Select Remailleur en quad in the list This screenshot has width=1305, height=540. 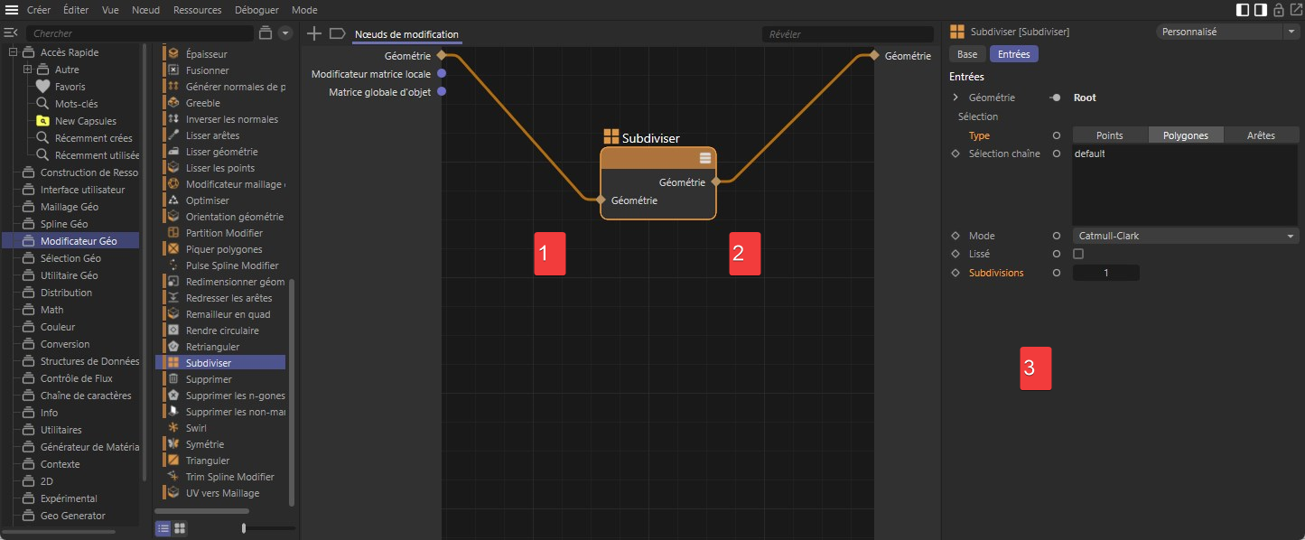coord(228,314)
